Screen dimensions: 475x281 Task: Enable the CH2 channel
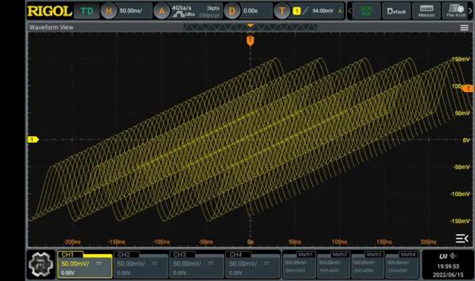[x=137, y=262]
